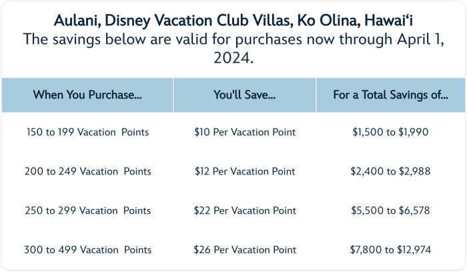Click the '$22 Per Vacation Point' cell
The height and width of the screenshot is (273, 467).
[x=245, y=210]
